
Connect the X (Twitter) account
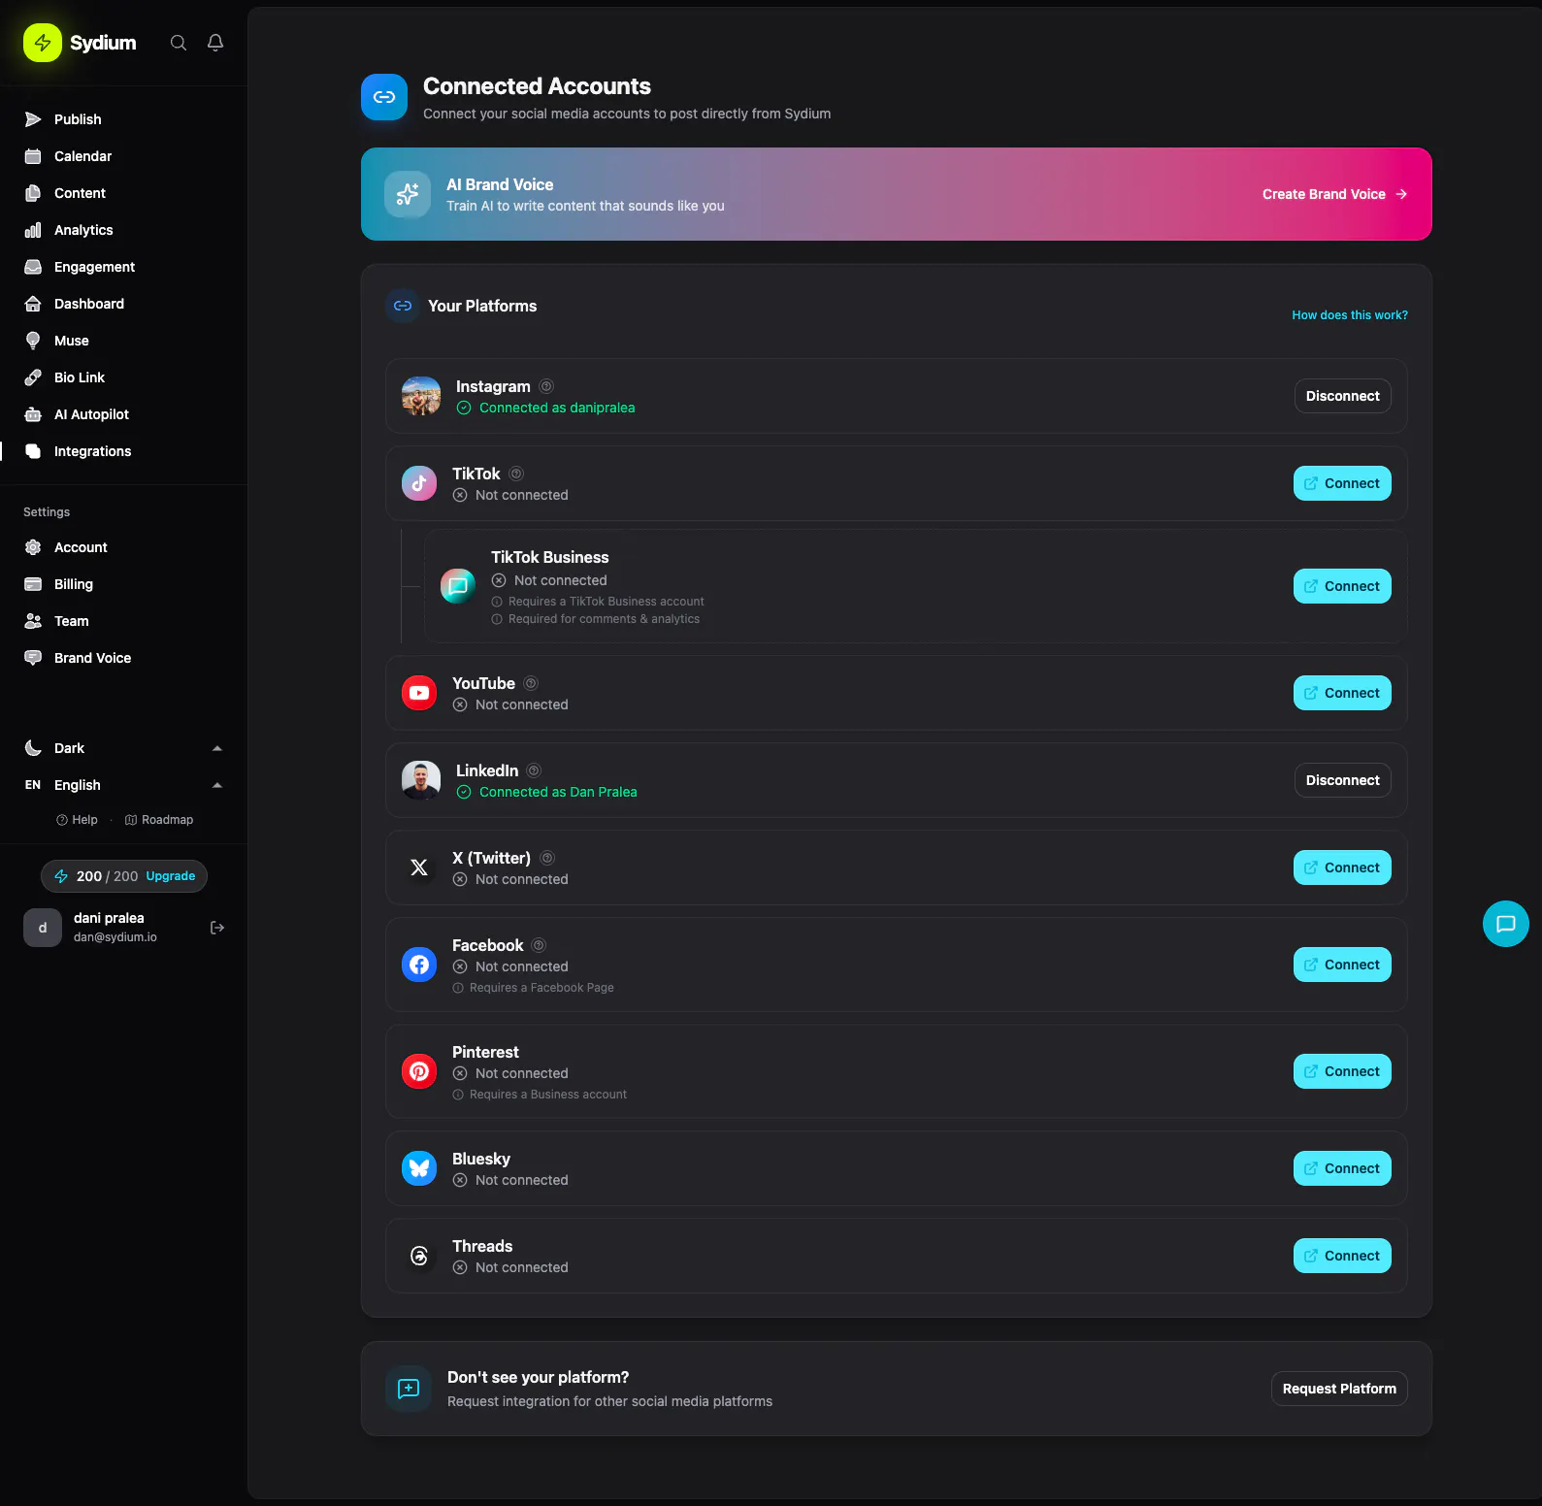click(1342, 868)
